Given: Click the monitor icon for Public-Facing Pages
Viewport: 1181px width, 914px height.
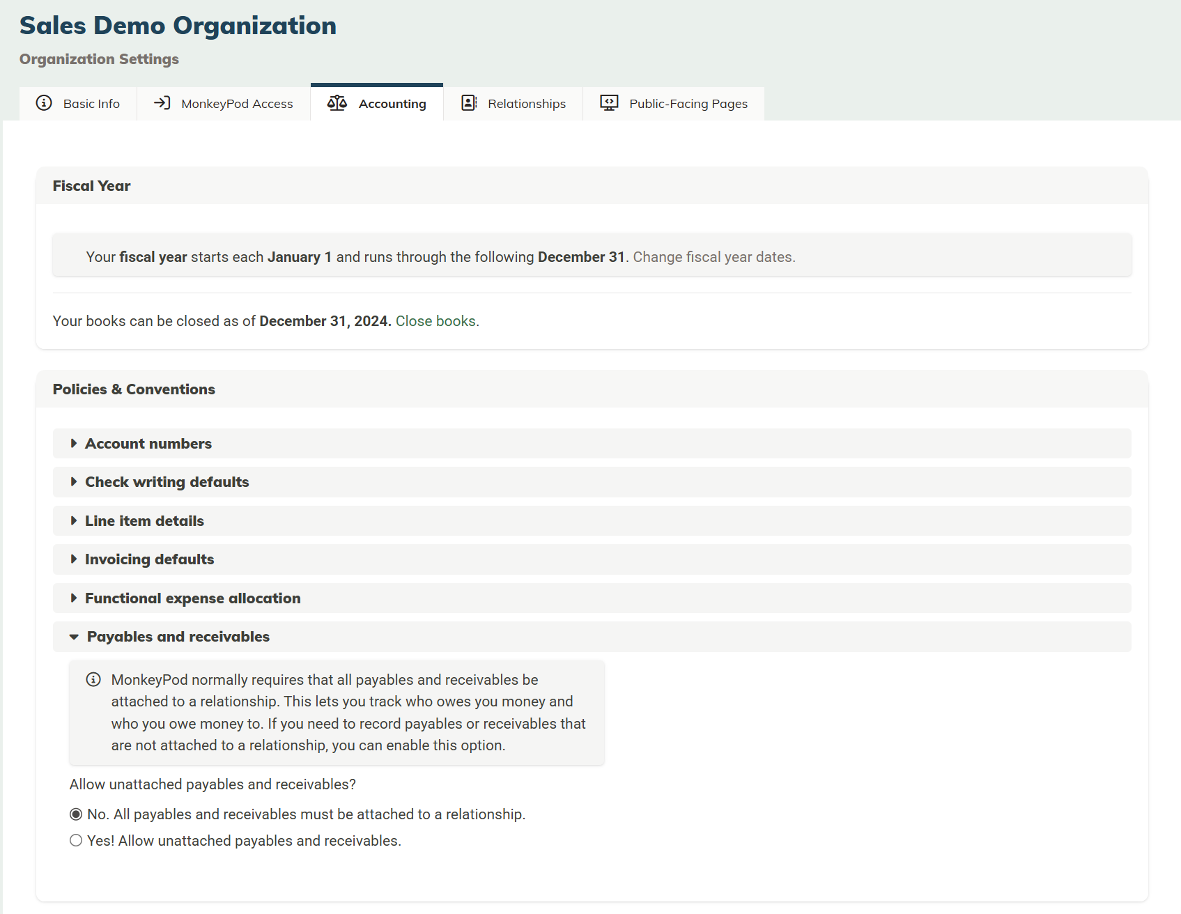Looking at the screenshot, I should pyautogui.click(x=609, y=103).
